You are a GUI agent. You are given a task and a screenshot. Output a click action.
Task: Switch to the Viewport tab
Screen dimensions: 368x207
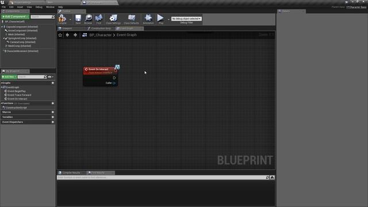coord(71,28)
